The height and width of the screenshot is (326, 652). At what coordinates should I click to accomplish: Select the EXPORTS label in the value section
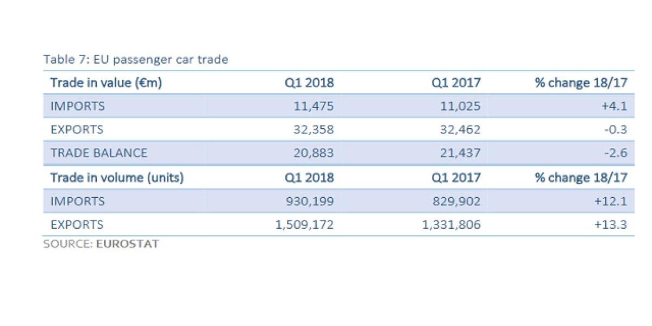(x=77, y=130)
